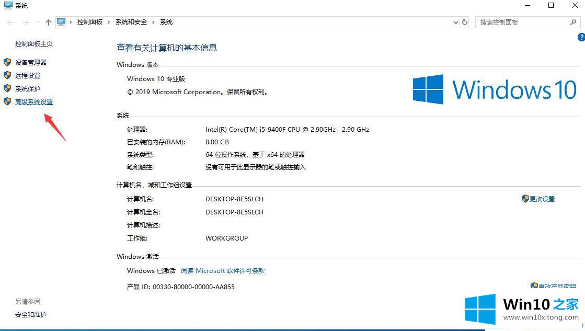Viewport: 585px width, 331px height.
Task: Click the shield icon beside 更改设置
Action: pyautogui.click(x=525, y=199)
